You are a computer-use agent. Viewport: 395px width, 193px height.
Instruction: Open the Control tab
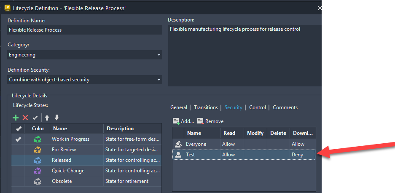click(x=257, y=107)
